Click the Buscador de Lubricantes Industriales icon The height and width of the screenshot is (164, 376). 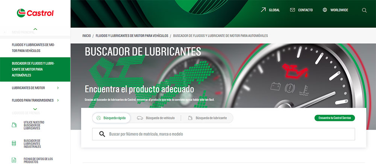14,143
